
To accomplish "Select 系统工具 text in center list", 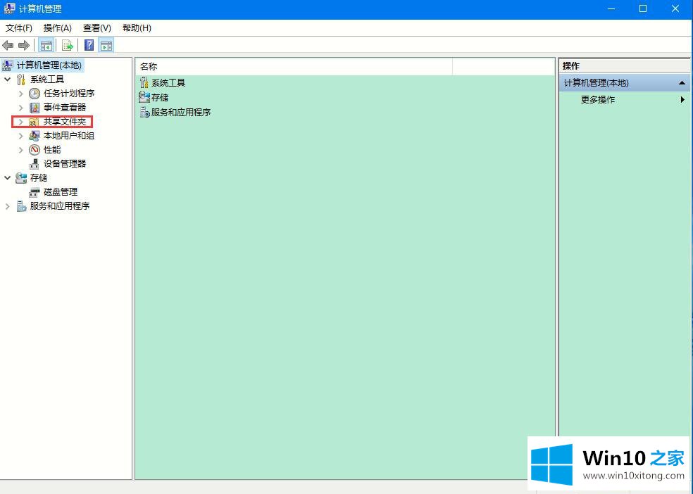I will pyautogui.click(x=168, y=83).
